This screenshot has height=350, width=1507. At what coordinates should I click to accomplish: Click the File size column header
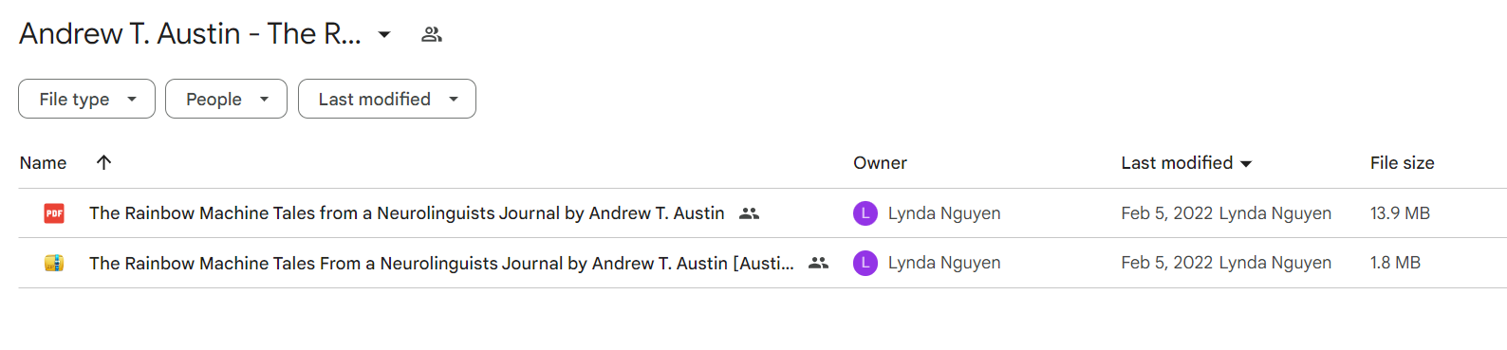click(x=1402, y=163)
